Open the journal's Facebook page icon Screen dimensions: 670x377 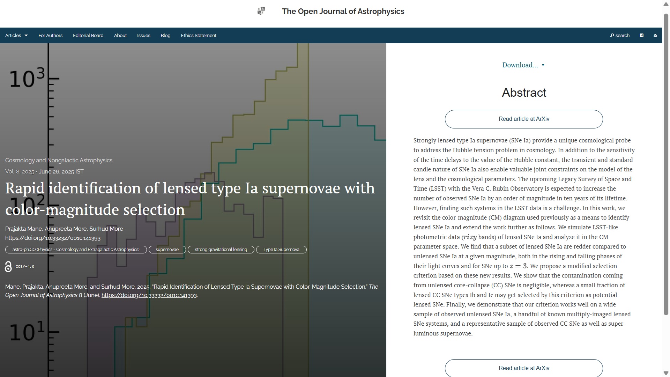pyautogui.click(x=641, y=36)
